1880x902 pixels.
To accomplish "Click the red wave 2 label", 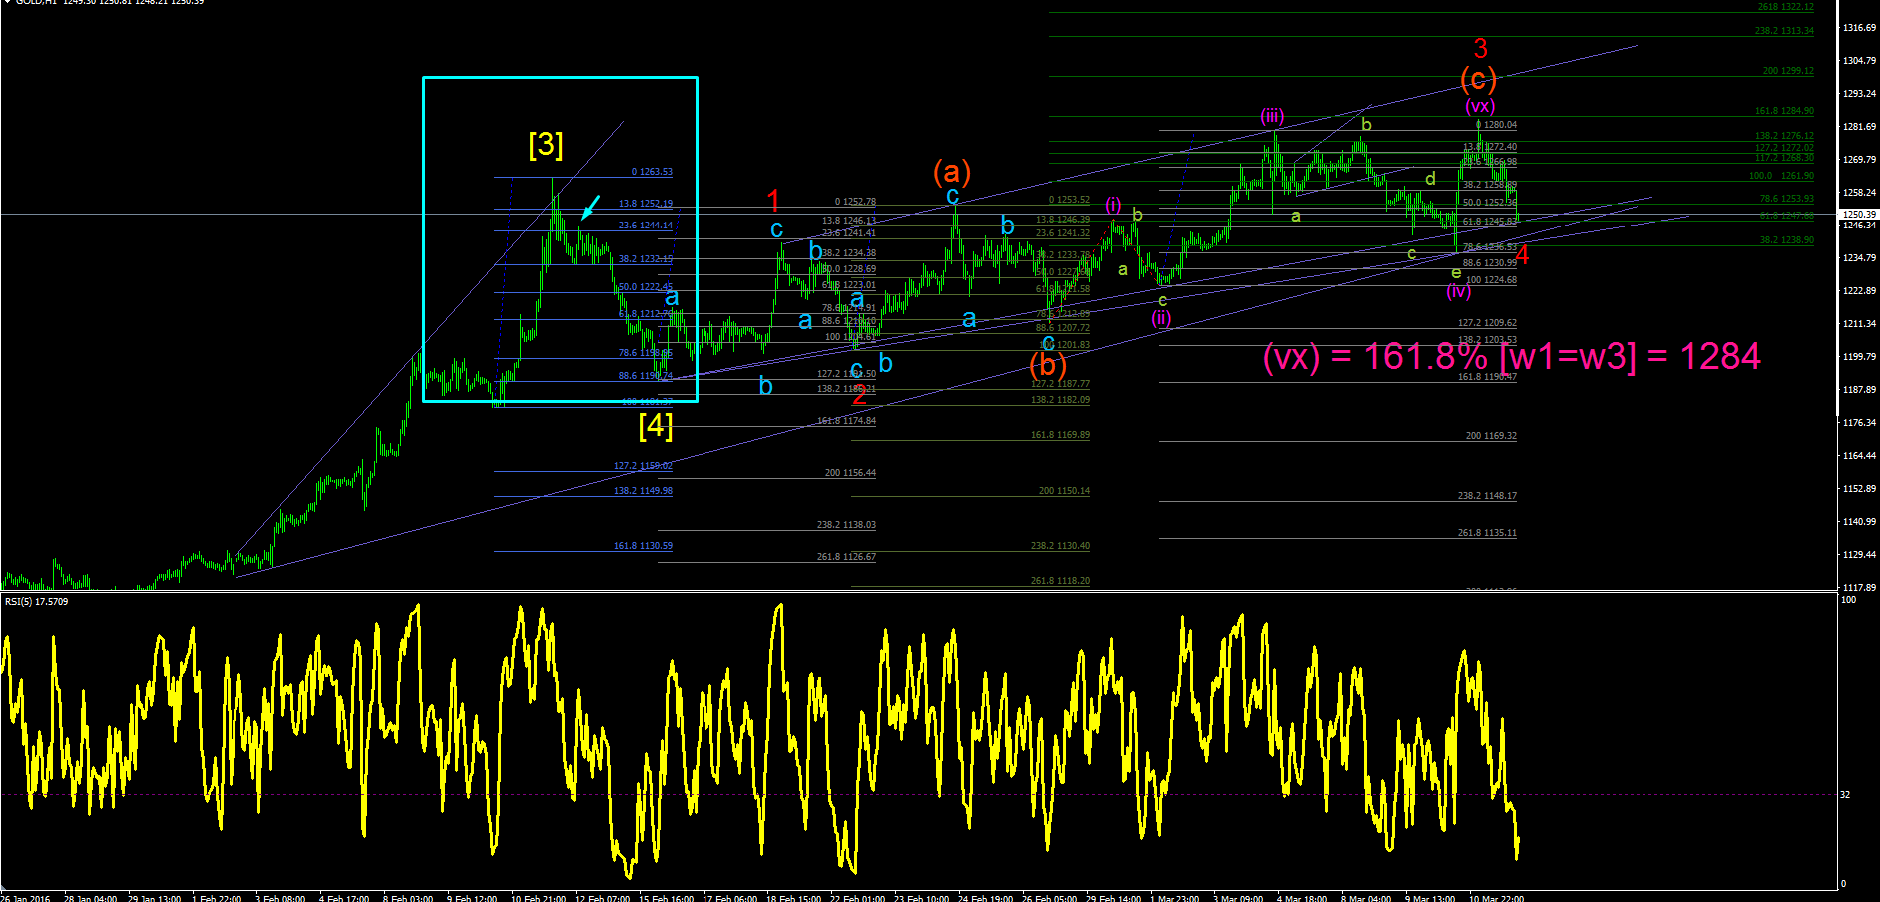I will (x=859, y=395).
